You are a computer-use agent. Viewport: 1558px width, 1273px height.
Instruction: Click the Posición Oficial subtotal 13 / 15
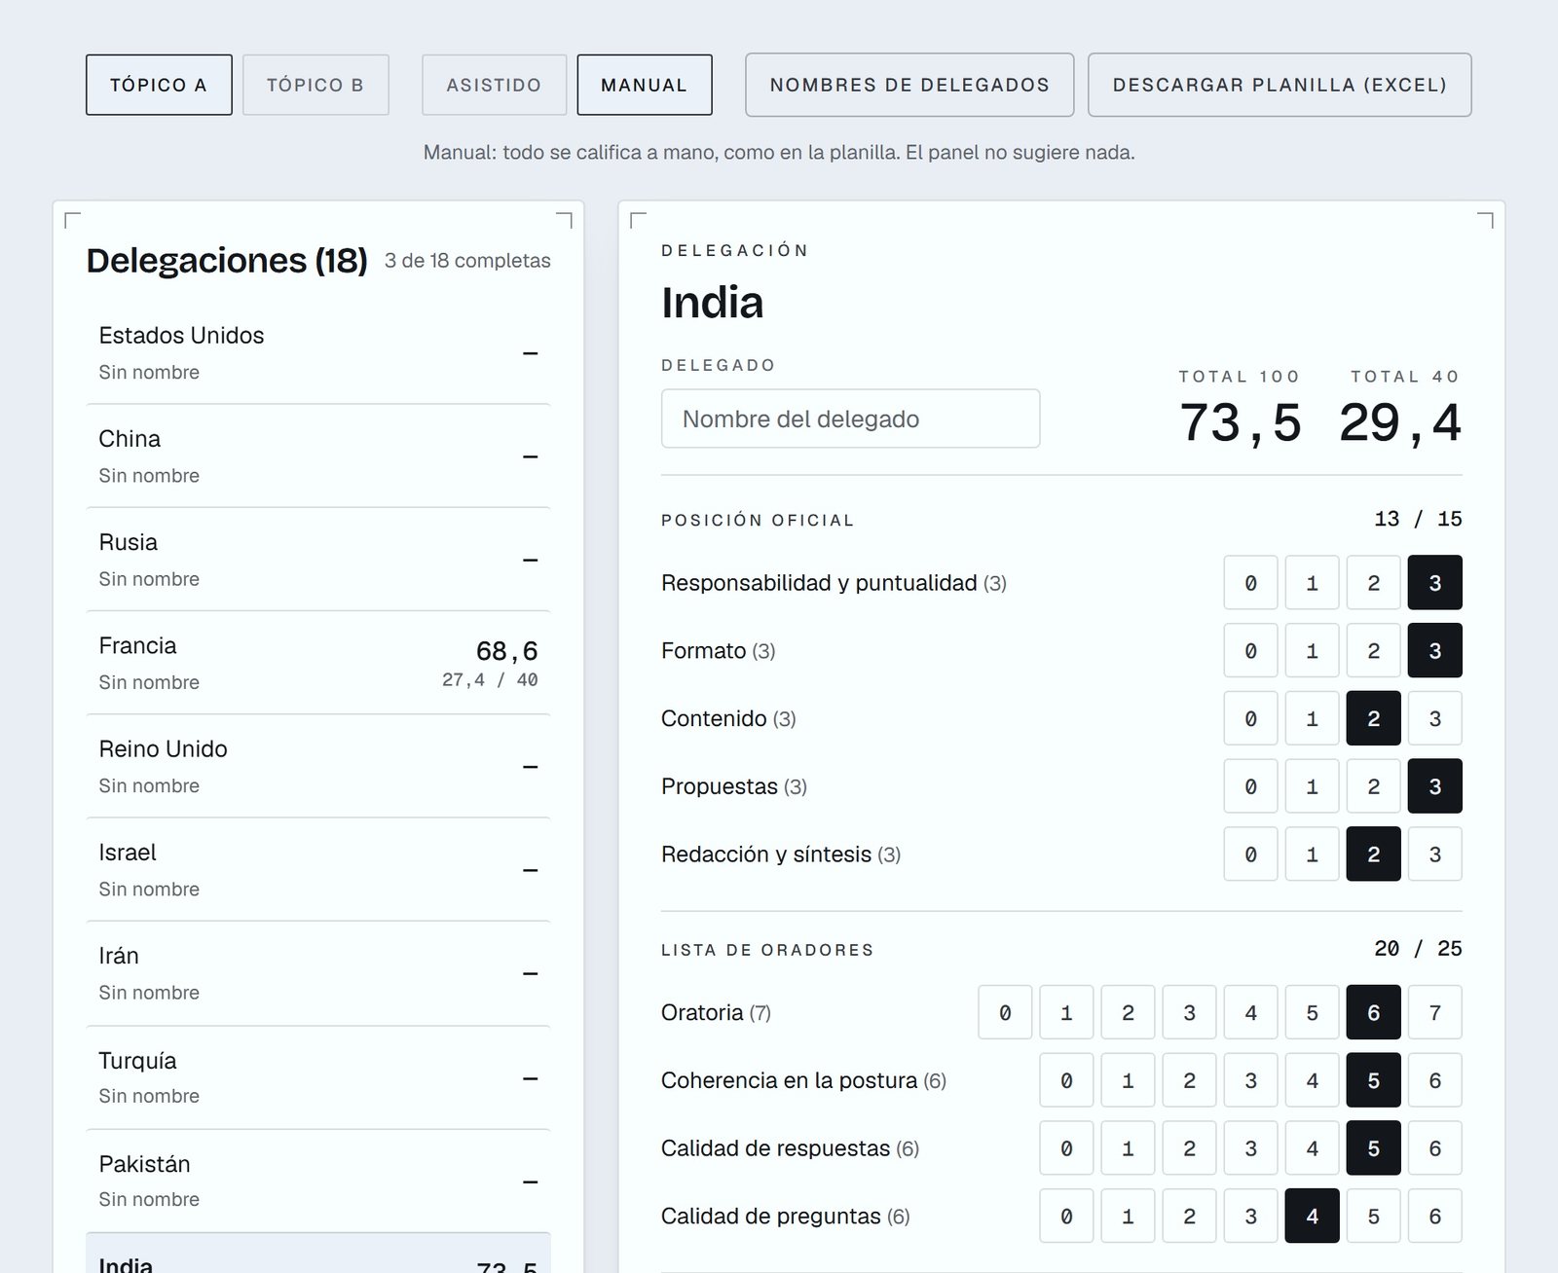pos(1418,519)
